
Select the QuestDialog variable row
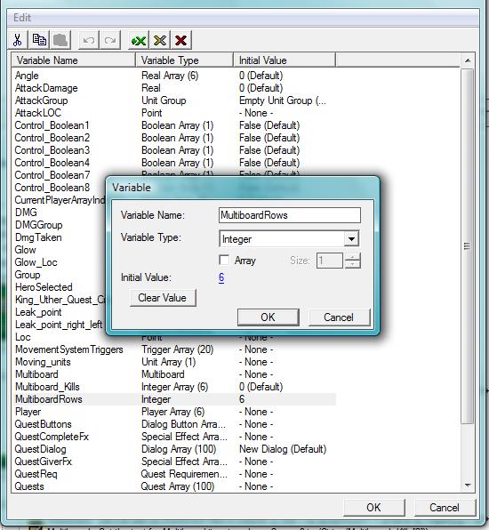(174, 449)
